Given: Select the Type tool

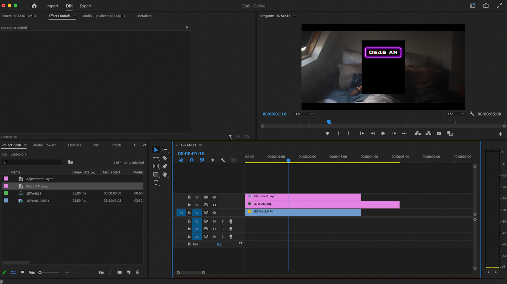Looking at the screenshot, I should tap(156, 183).
